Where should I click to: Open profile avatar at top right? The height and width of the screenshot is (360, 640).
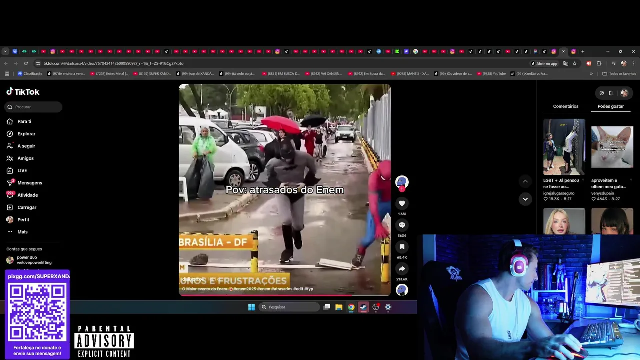click(x=624, y=93)
